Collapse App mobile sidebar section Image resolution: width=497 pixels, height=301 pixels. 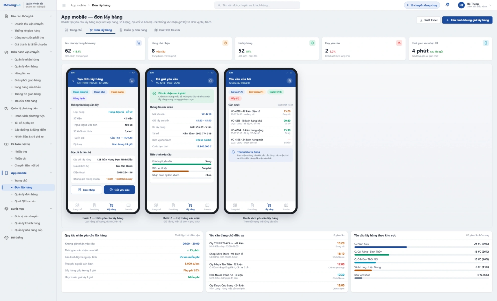(51, 173)
